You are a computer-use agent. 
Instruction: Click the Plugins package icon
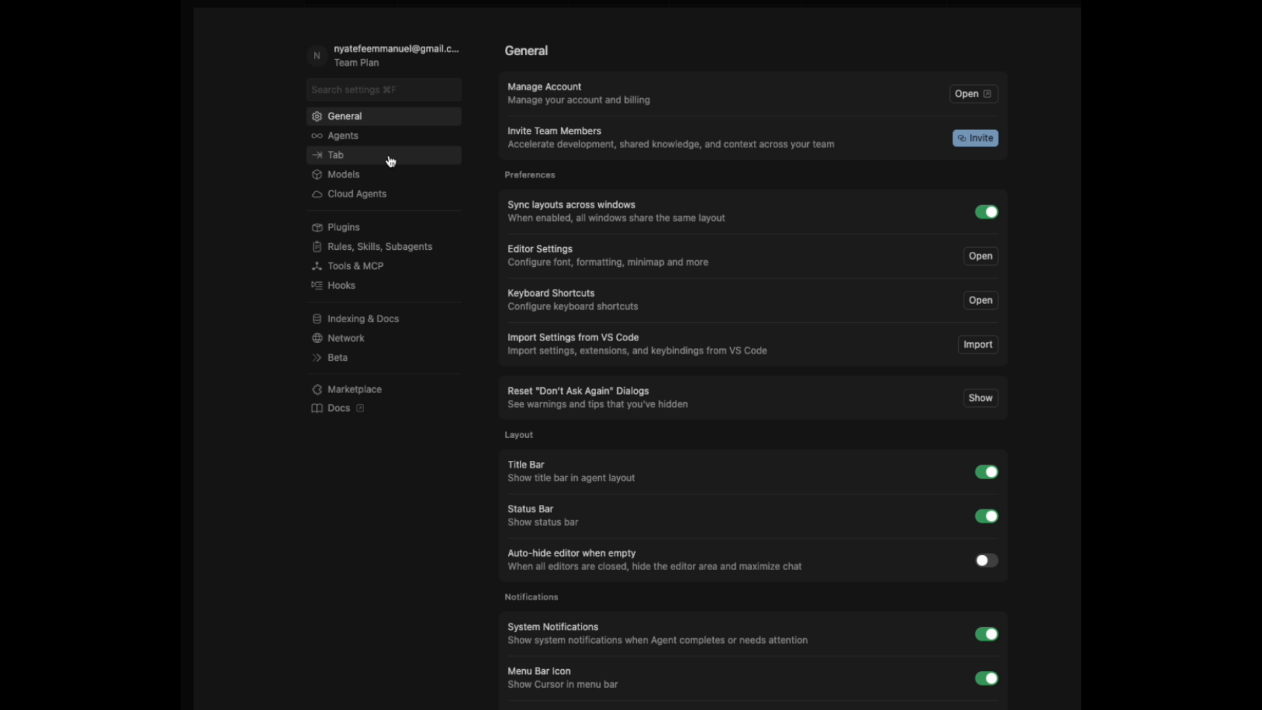coord(317,227)
